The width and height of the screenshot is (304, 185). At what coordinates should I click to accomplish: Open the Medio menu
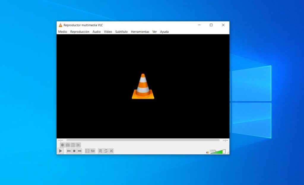62,32
